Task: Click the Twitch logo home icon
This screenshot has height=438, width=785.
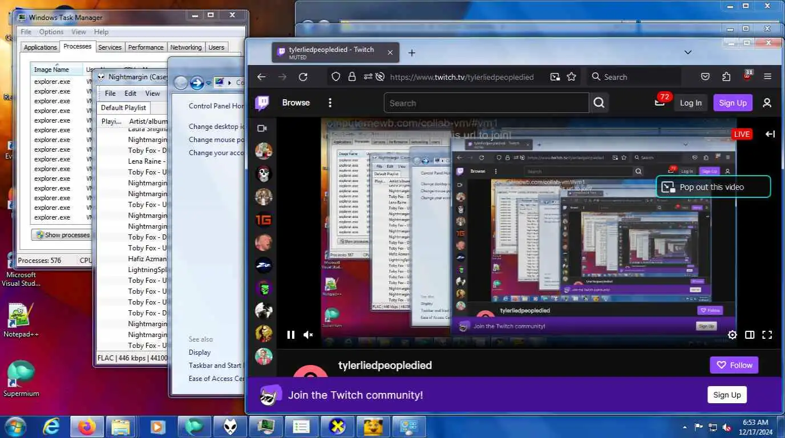Action: 262,103
